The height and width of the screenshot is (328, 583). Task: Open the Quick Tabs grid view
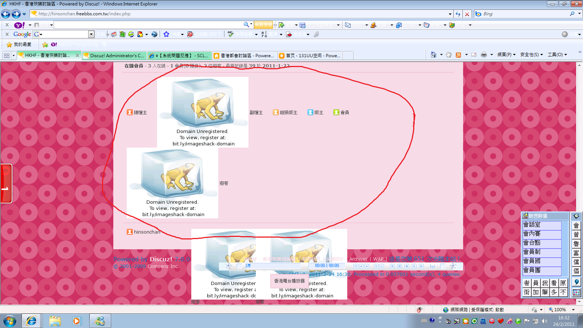pyautogui.click(x=7, y=55)
